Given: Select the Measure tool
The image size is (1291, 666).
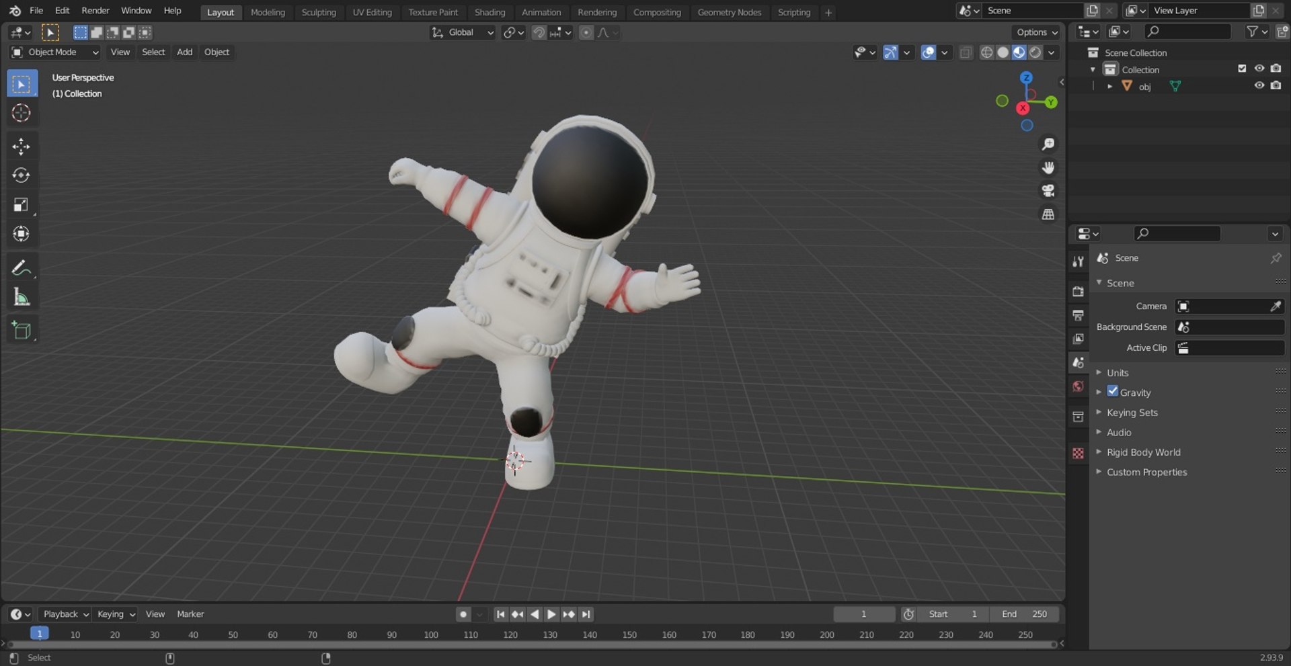Looking at the screenshot, I should (22, 297).
